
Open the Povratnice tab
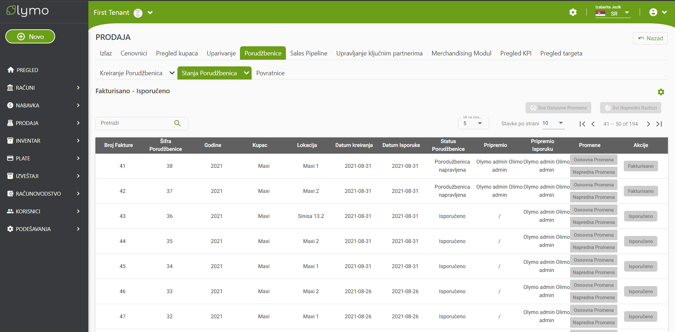click(x=270, y=73)
